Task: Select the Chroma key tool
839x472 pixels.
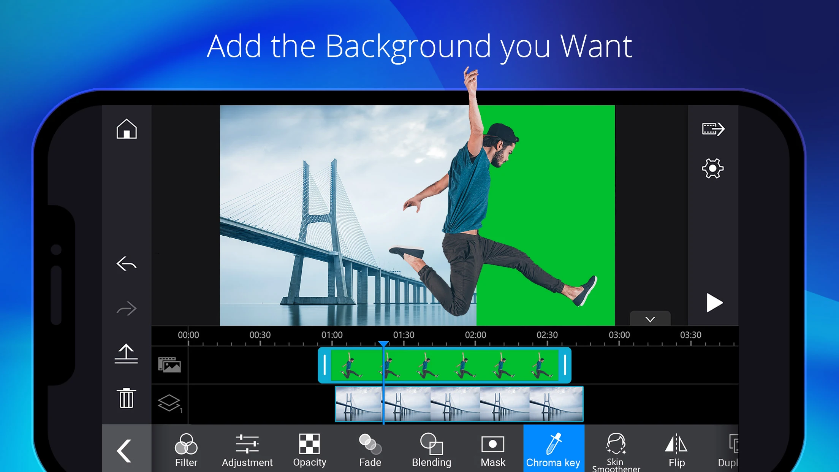Action: coord(553,450)
